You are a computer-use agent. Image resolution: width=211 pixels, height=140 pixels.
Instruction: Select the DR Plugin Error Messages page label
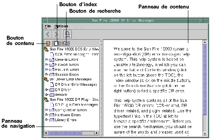click(x=76, y=105)
